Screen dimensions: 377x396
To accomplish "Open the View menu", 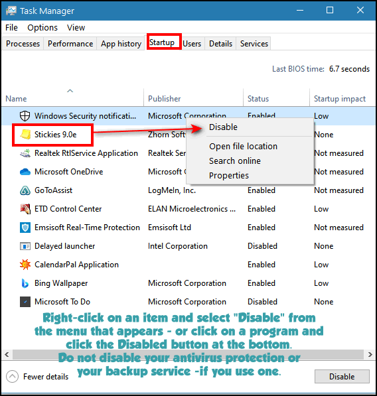I will (x=76, y=28).
